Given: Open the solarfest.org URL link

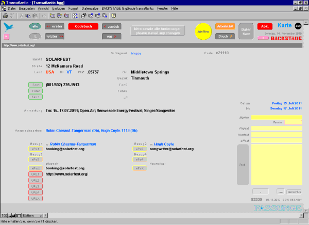Looking at the screenshot, I should click(66, 174).
